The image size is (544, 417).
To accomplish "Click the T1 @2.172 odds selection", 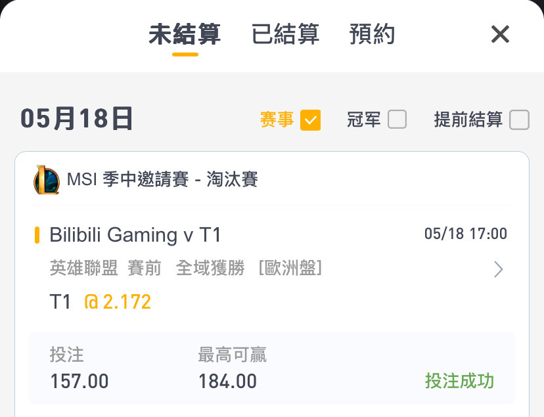I will tap(101, 301).
